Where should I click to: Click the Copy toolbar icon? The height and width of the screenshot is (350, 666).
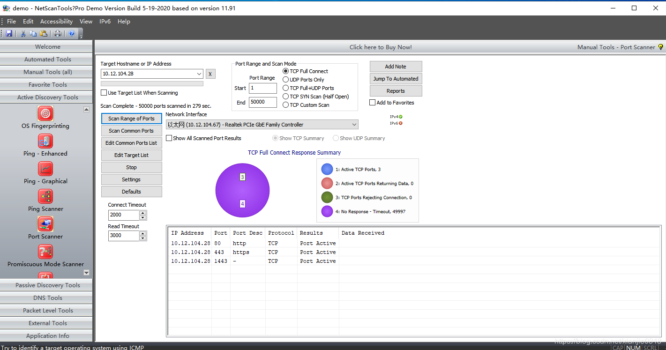[x=33, y=33]
